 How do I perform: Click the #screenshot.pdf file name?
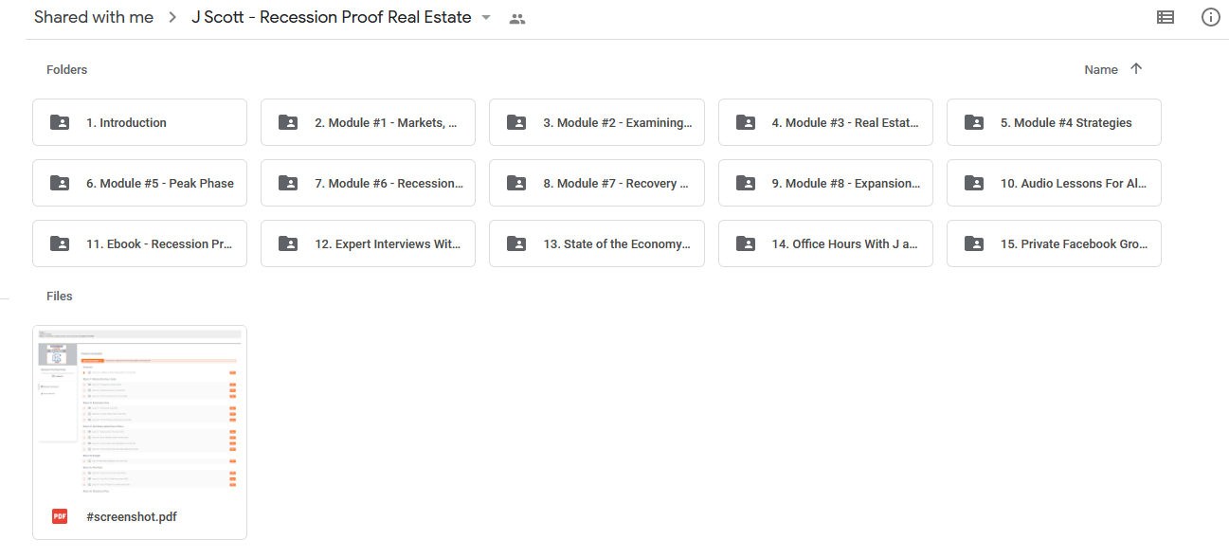tap(132, 516)
